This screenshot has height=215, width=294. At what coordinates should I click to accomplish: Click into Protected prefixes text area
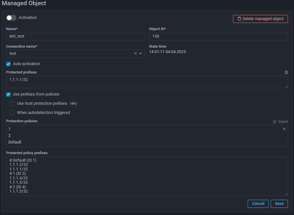(x=147, y=82)
